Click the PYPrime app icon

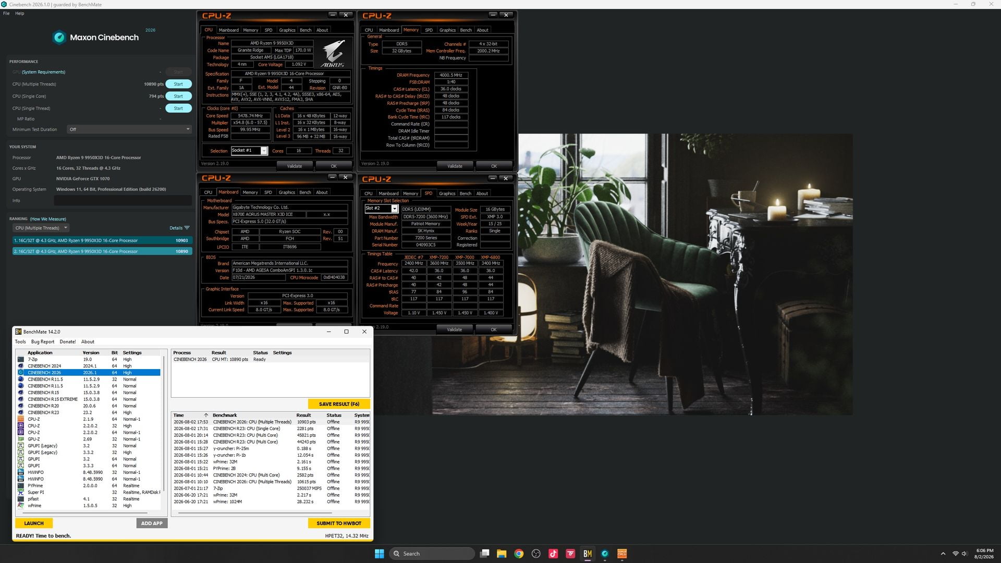(x=21, y=486)
